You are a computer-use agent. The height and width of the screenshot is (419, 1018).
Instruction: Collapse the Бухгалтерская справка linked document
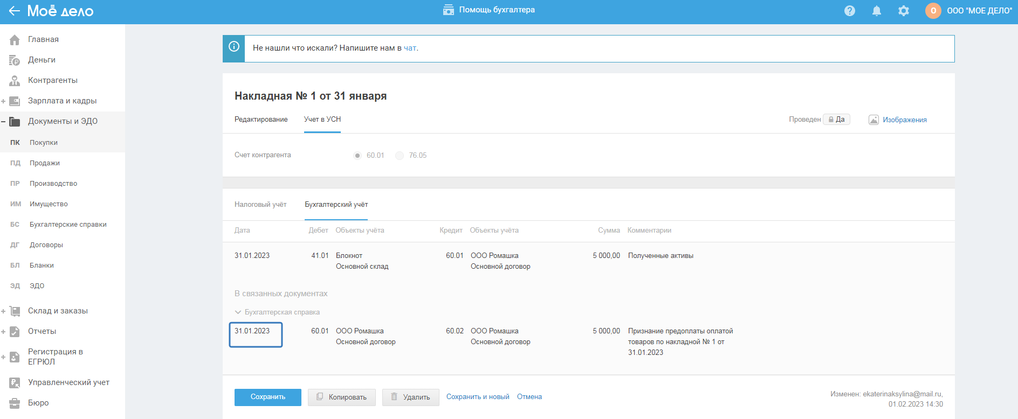pos(238,312)
